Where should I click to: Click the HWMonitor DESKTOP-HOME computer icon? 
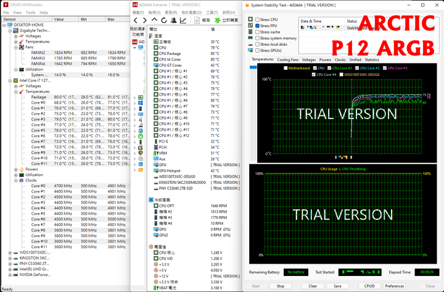click(x=10, y=25)
